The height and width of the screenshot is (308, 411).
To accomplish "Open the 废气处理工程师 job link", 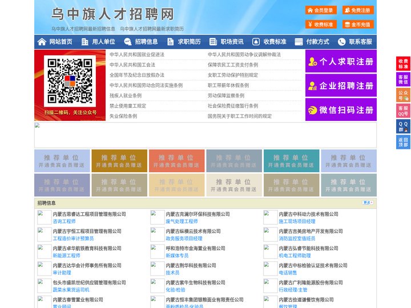I will click(x=182, y=221).
